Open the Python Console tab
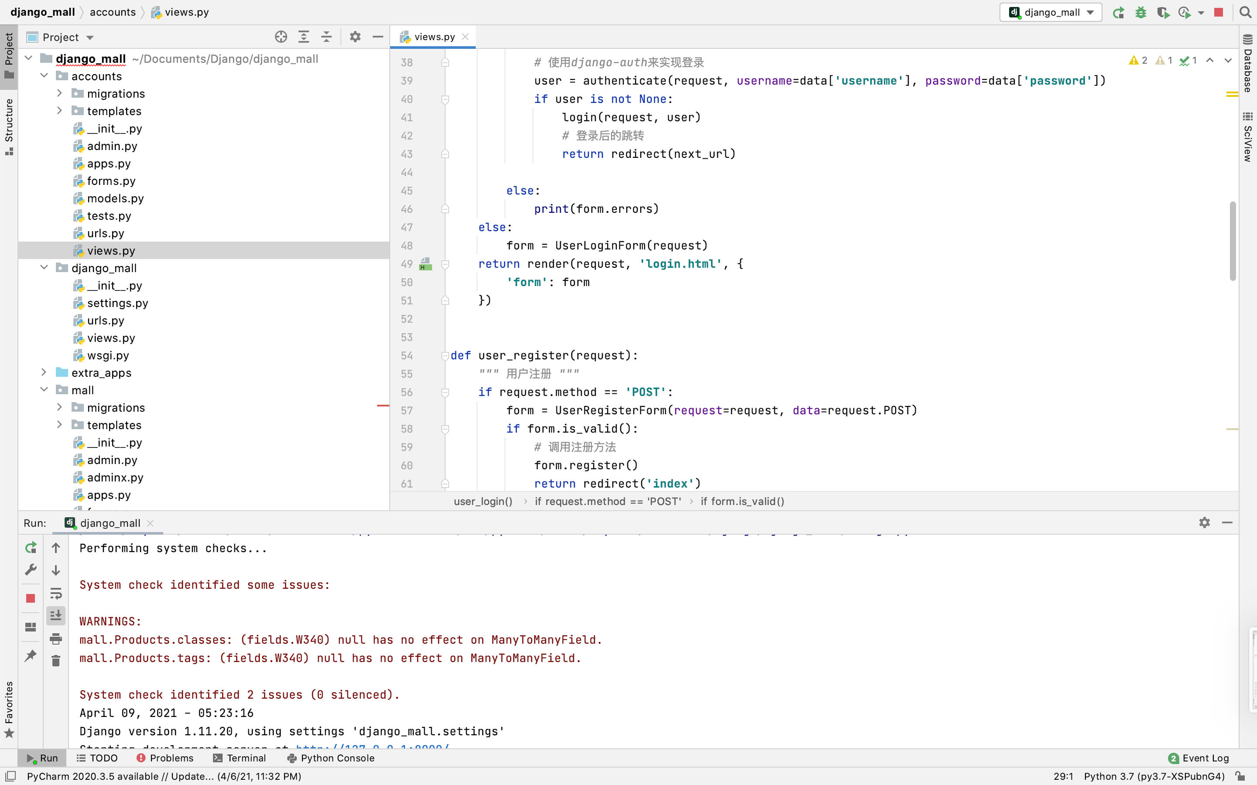This screenshot has height=785, width=1257. coord(330,758)
